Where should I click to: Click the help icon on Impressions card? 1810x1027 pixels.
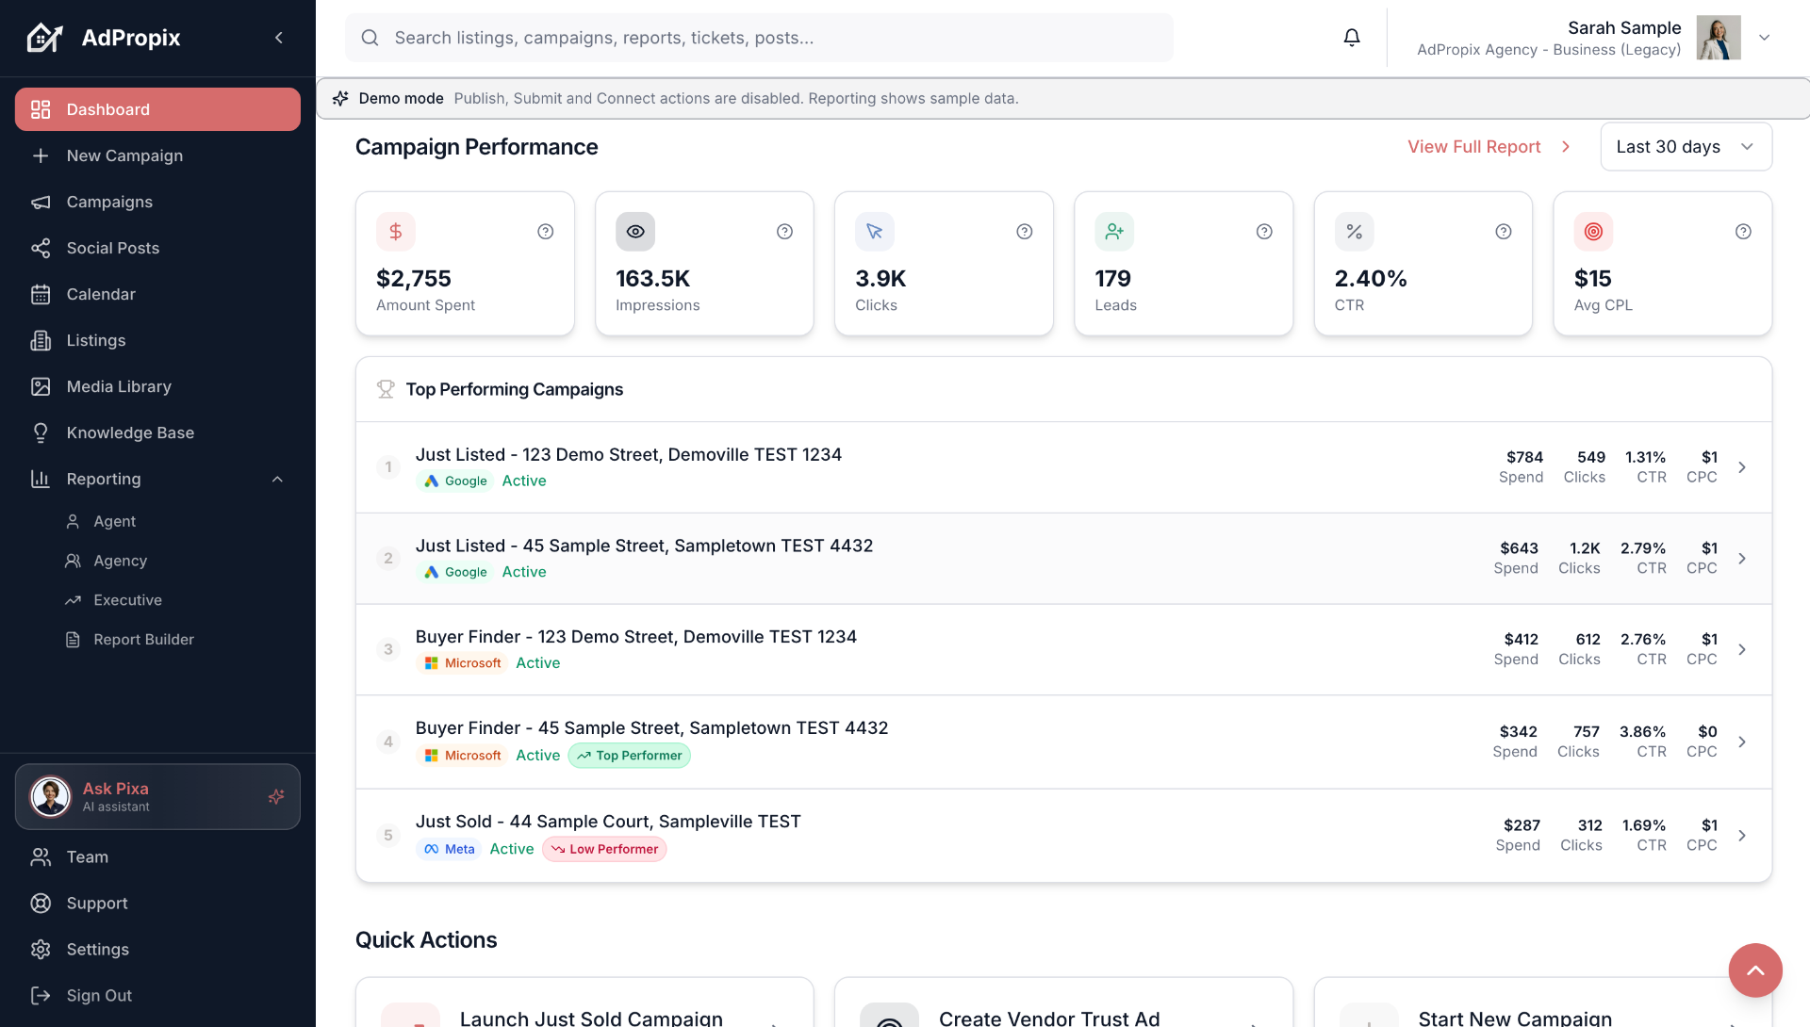tap(785, 232)
